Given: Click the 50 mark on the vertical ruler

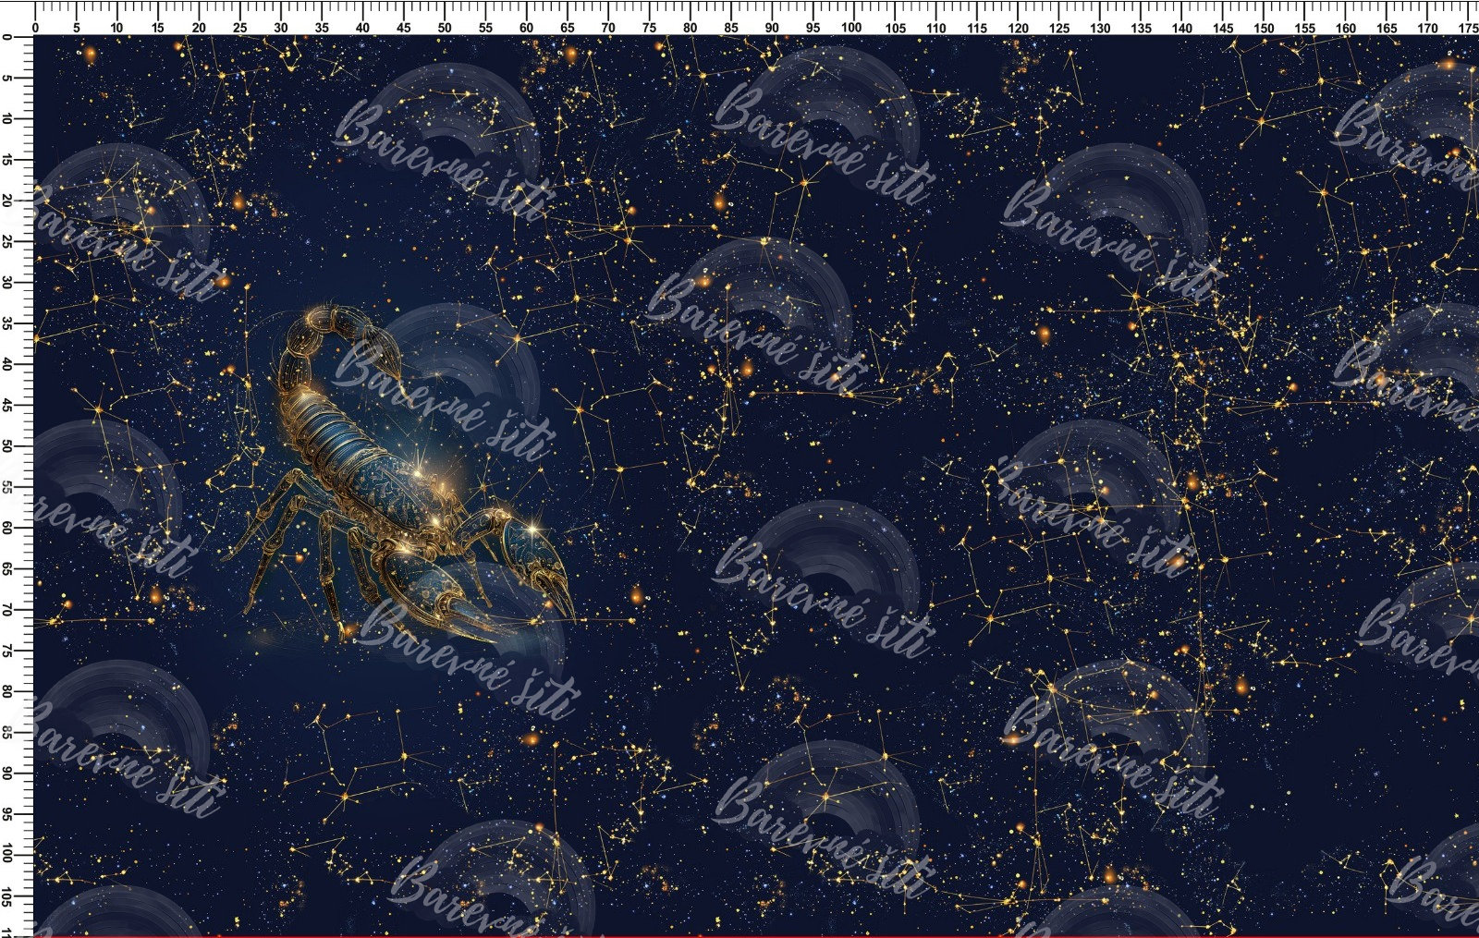Looking at the screenshot, I should tap(7, 446).
